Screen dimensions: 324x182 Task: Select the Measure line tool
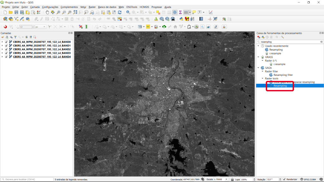pyautogui.click(x=186, y=12)
